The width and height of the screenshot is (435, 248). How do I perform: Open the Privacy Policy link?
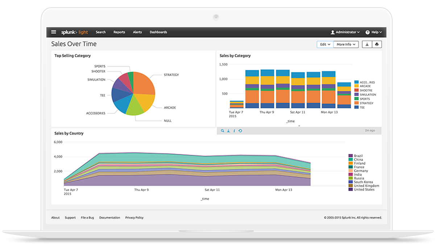point(134,218)
